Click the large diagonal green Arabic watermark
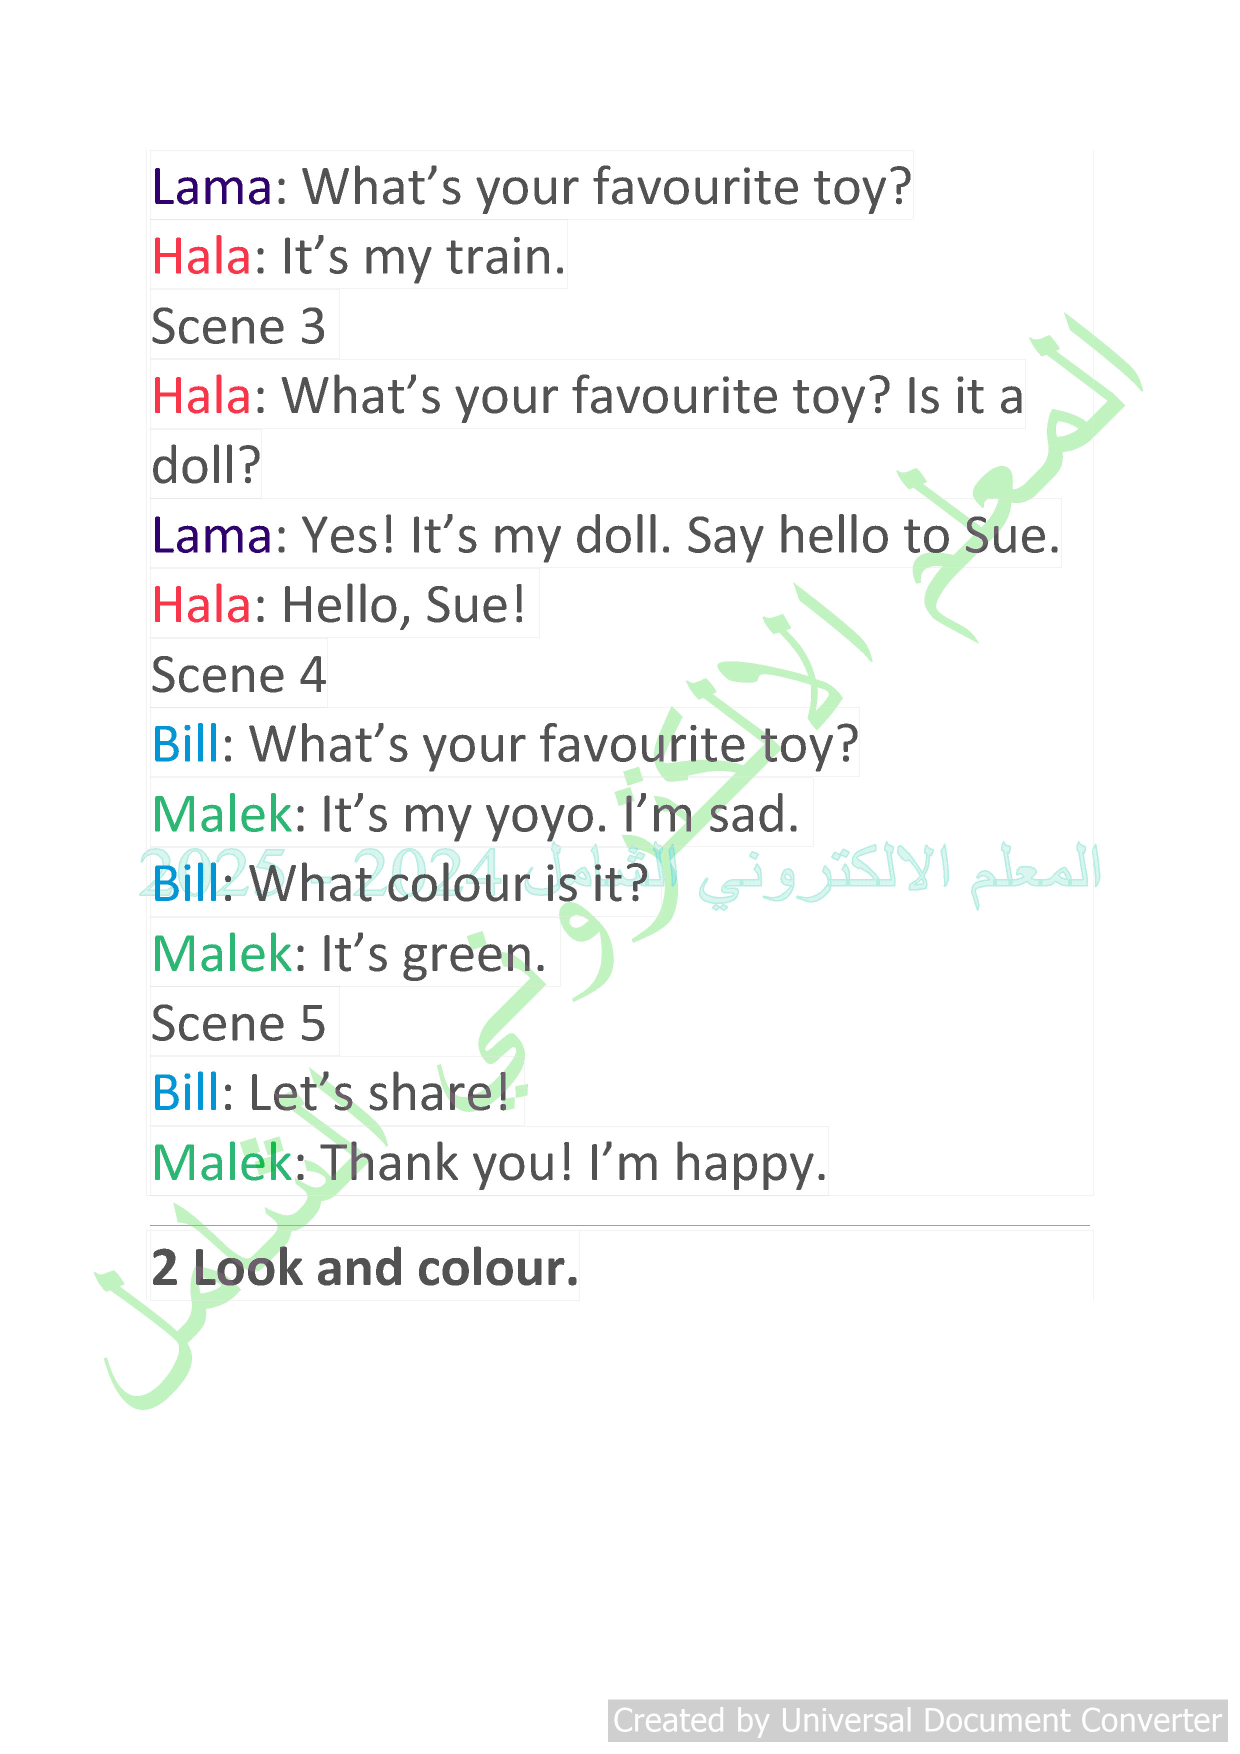Viewport: 1240px width, 1754px height. (x=619, y=859)
